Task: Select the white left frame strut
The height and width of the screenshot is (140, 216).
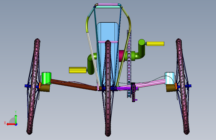Action: pos(93,59)
